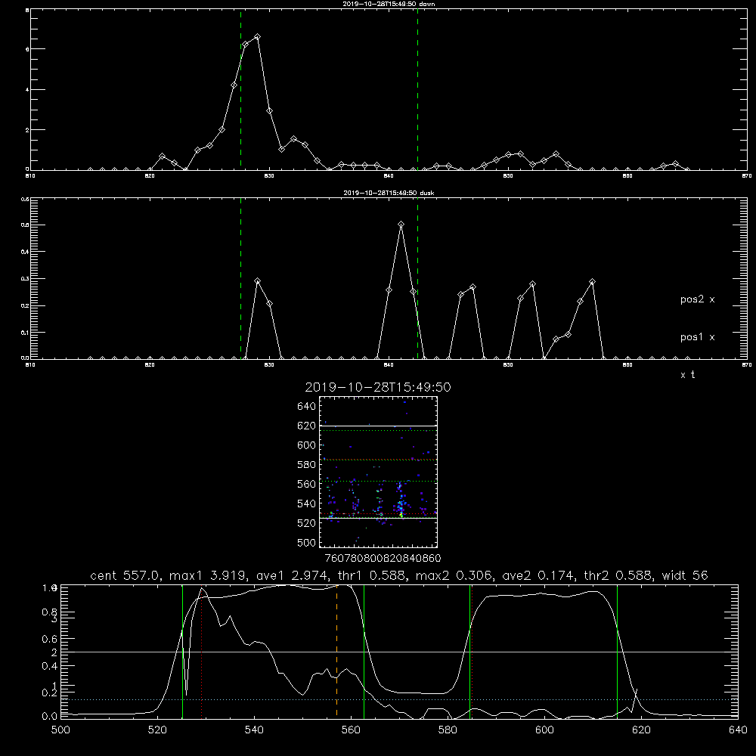The width and height of the screenshot is (756, 756).
Task: Click the dusk peak diamond at 857
Action: coord(593,281)
